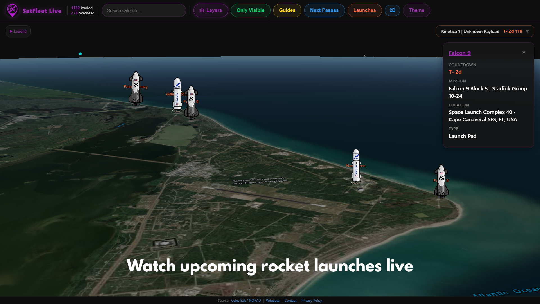Select the Falcon 9 rocket on the cape tip

[441, 181]
